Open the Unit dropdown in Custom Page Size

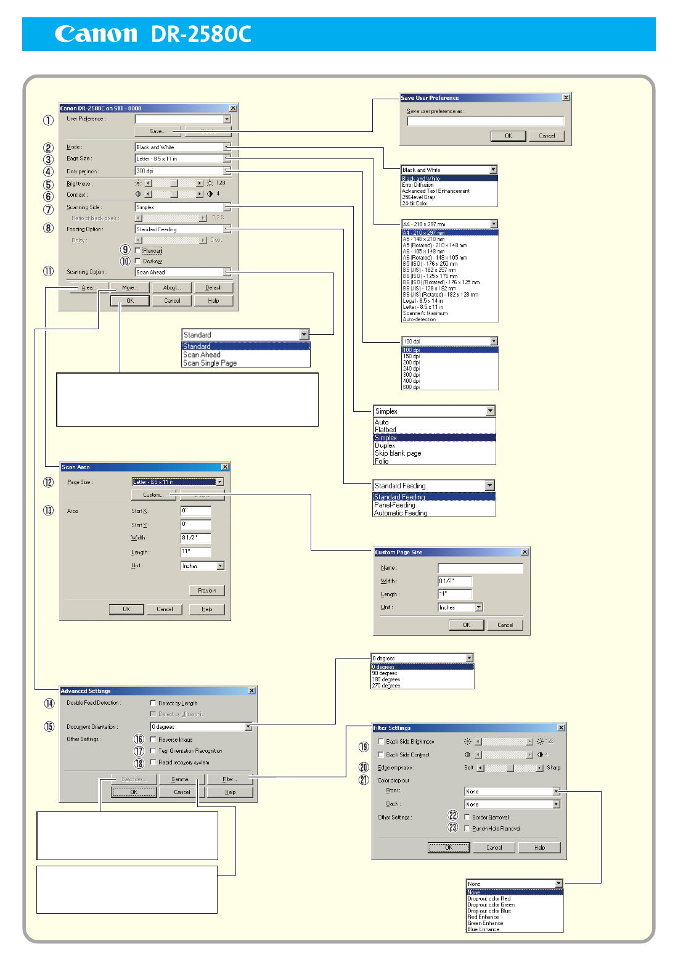479,608
